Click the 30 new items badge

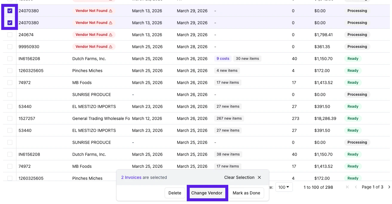[247, 58]
